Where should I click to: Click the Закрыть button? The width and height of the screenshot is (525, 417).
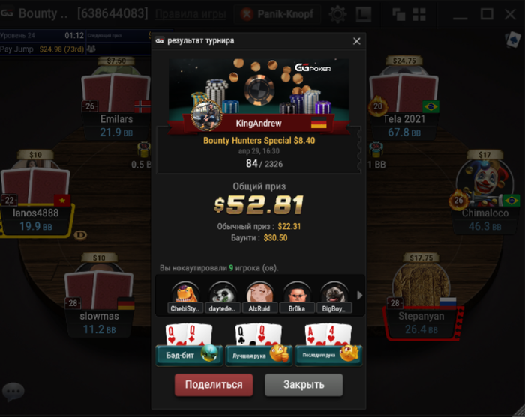pos(304,385)
